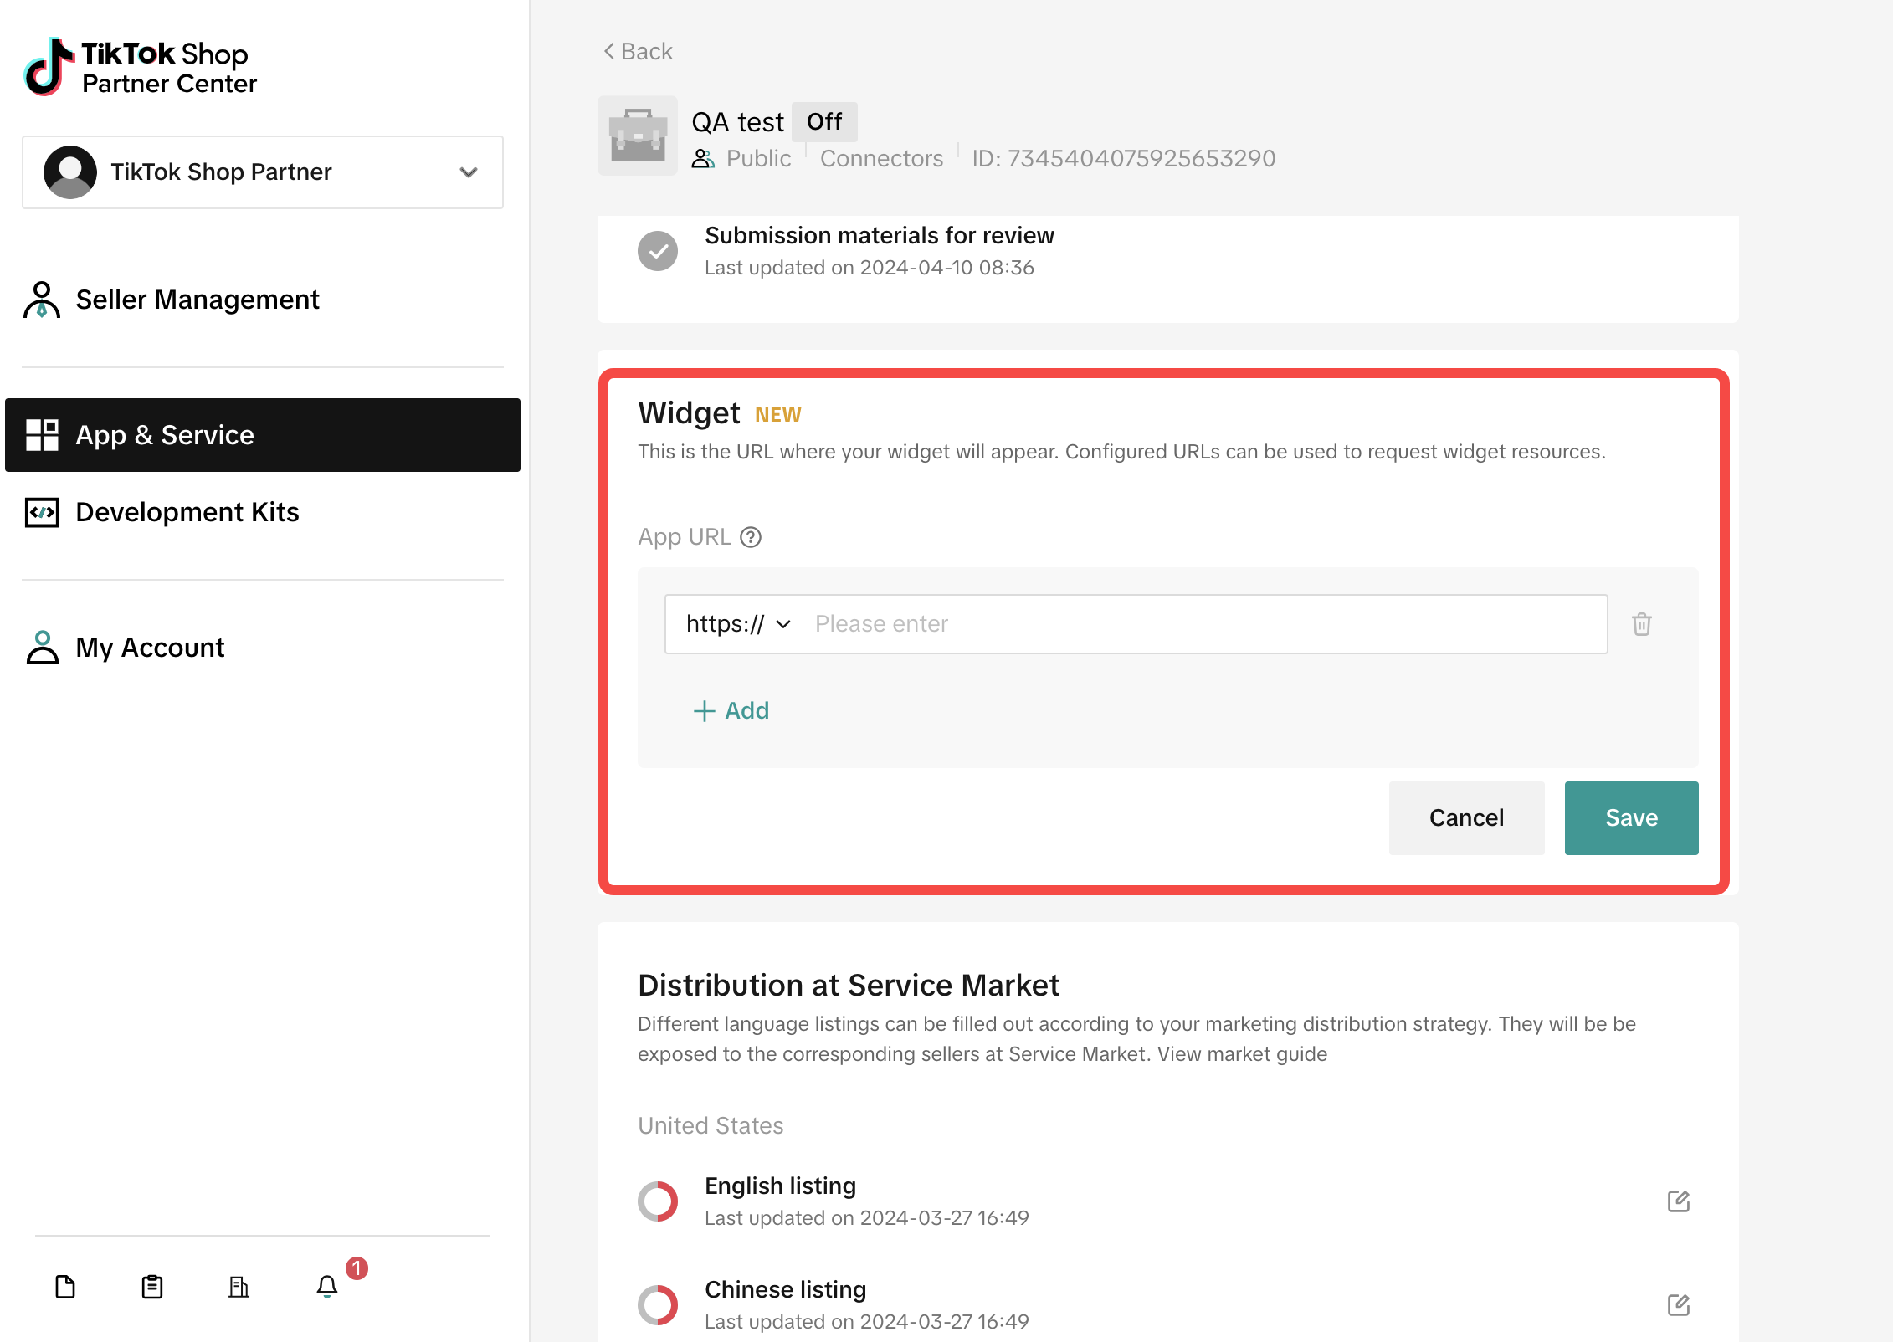
Task: Click the English listing progress ring
Action: point(658,1201)
